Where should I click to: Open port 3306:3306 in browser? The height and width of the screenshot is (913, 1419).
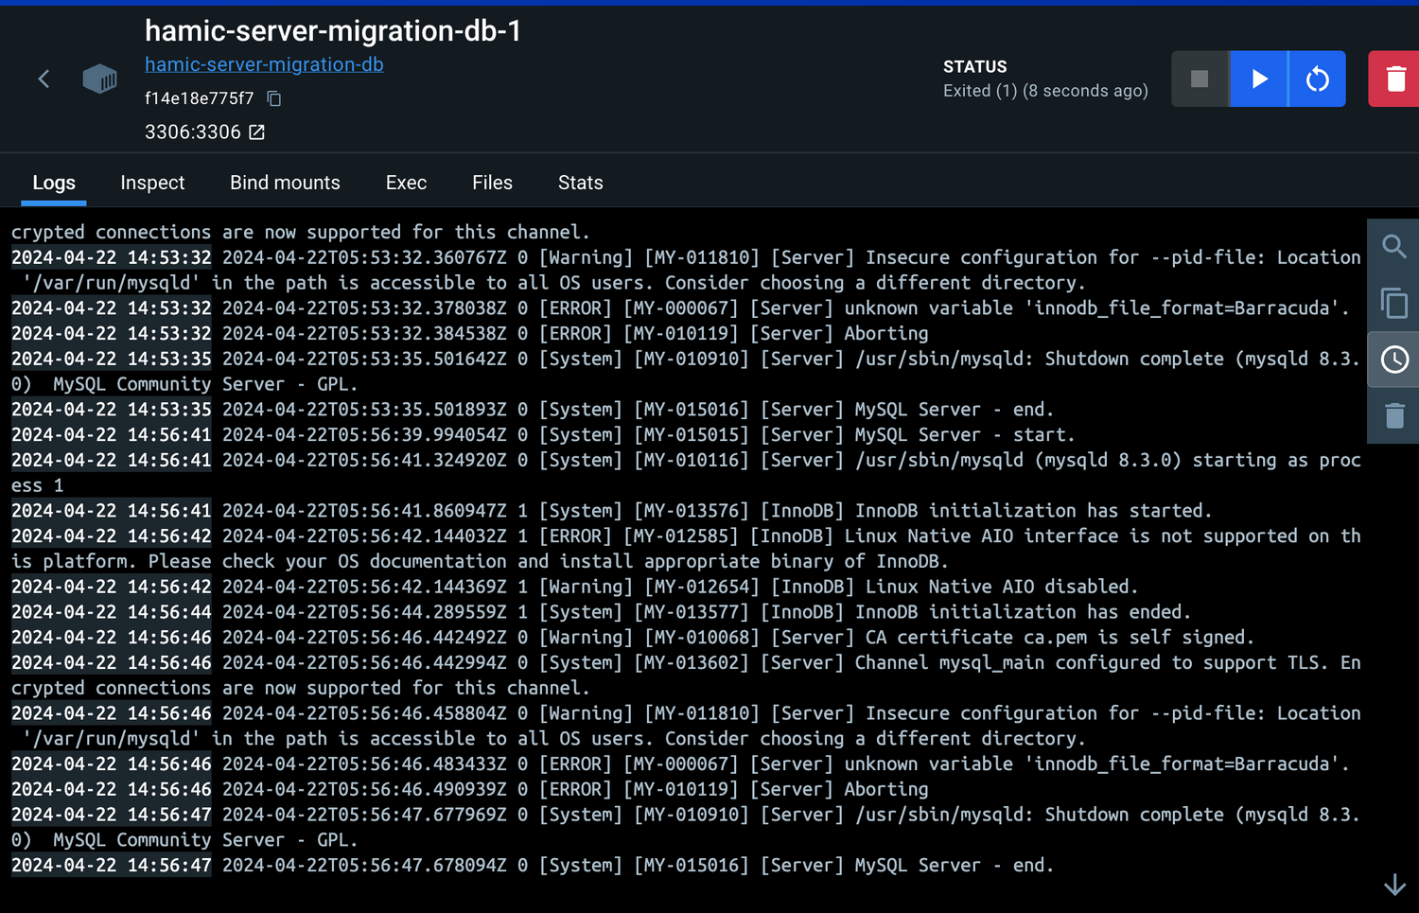(256, 132)
